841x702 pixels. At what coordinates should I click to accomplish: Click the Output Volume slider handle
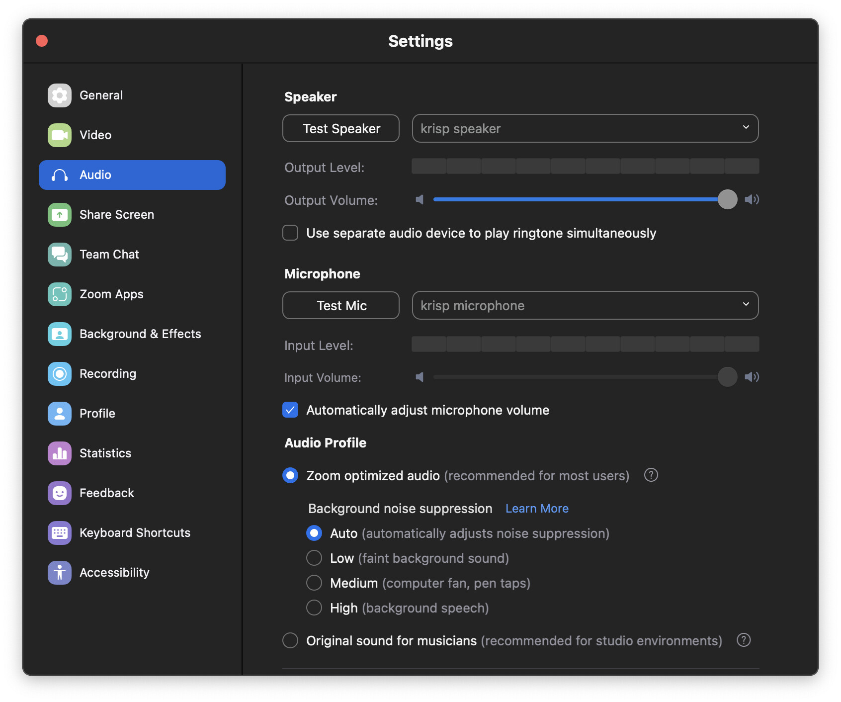(x=727, y=199)
